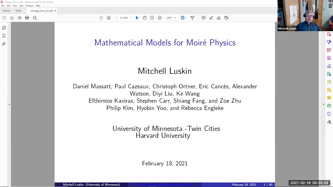Add the file to starred
This screenshot has width=333, height=187.
tap(12, 18)
